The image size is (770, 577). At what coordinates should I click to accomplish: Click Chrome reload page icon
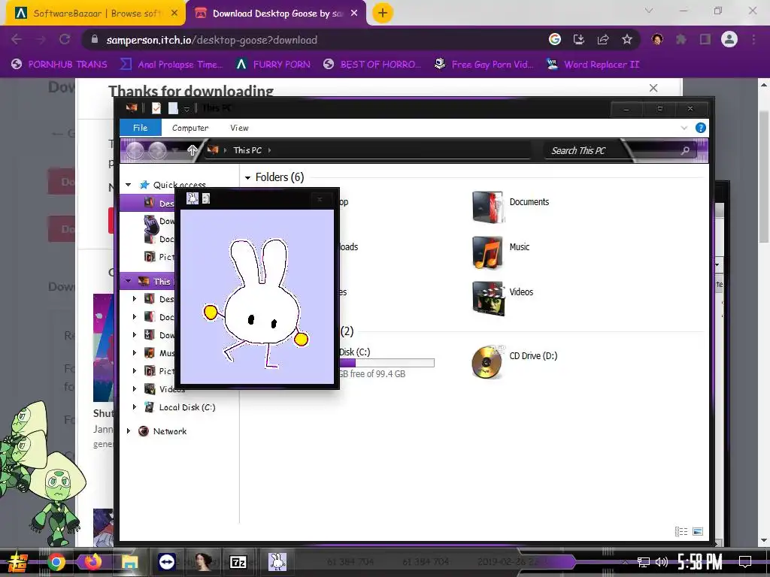[x=65, y=39]
